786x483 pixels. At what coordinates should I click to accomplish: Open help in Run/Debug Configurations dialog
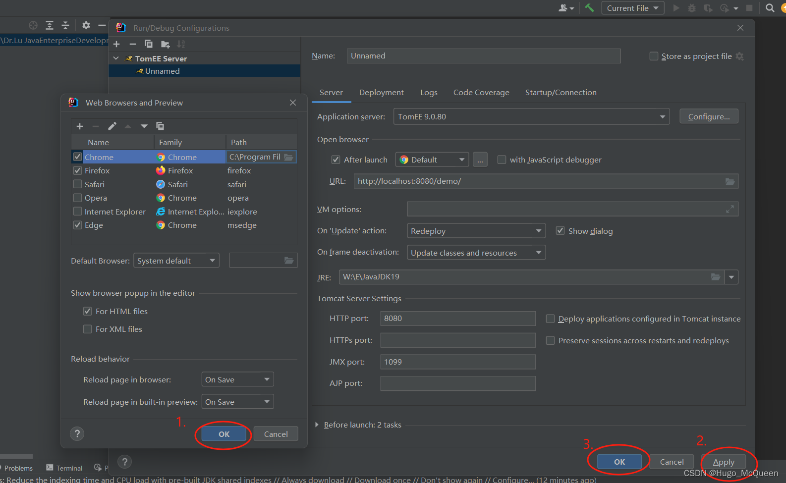coord(125,462)
